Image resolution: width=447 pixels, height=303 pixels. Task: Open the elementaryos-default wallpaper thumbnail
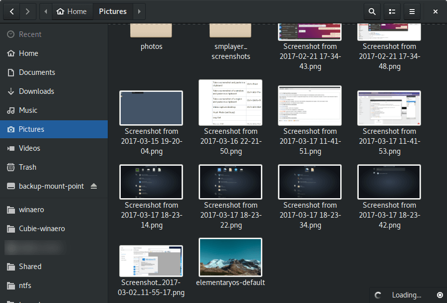(230, 257)
